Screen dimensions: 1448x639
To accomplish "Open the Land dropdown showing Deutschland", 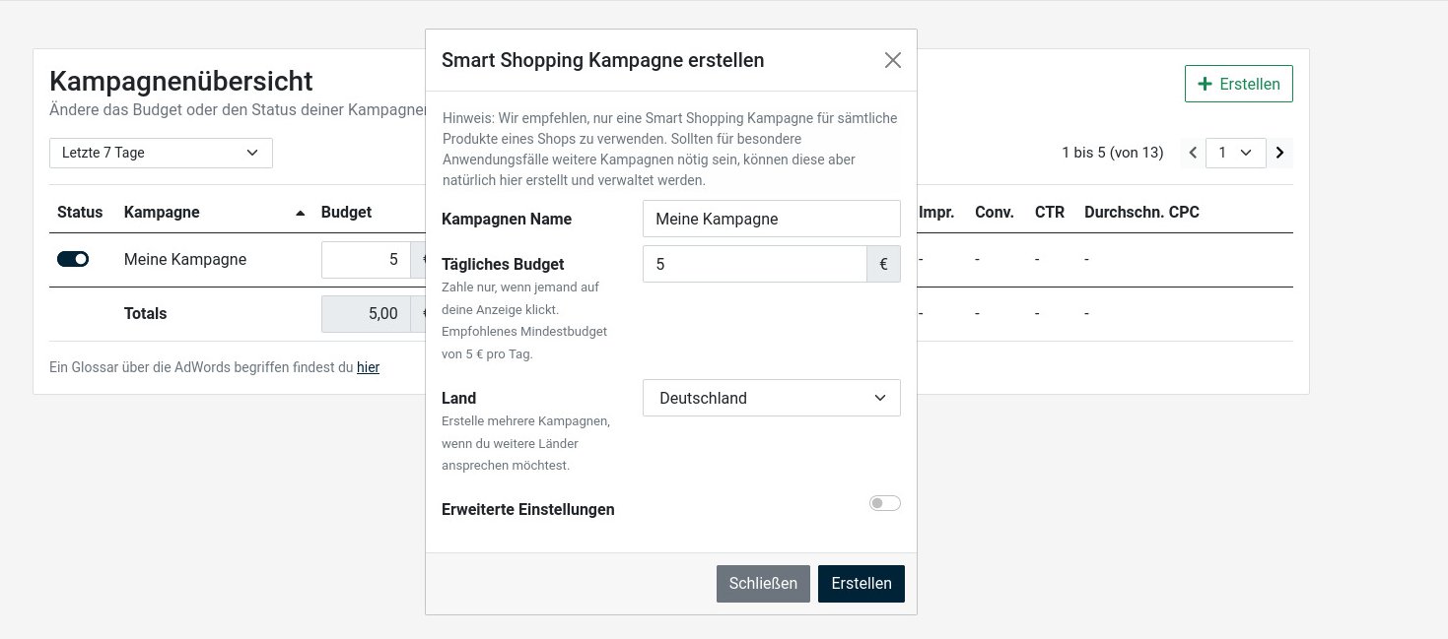I will click(771, 398).
